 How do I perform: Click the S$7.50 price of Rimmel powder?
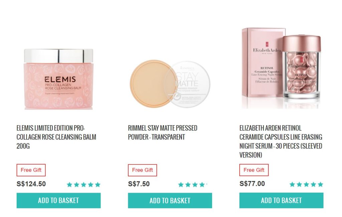tap(139, 184)
